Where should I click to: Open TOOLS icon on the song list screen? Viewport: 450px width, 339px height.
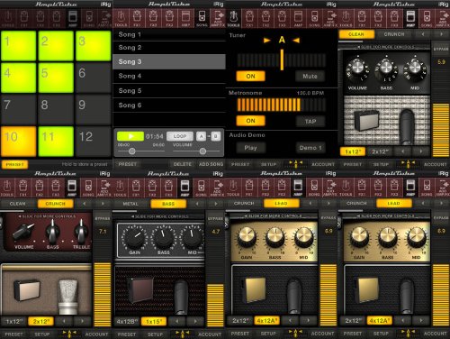tap(121, 18)
